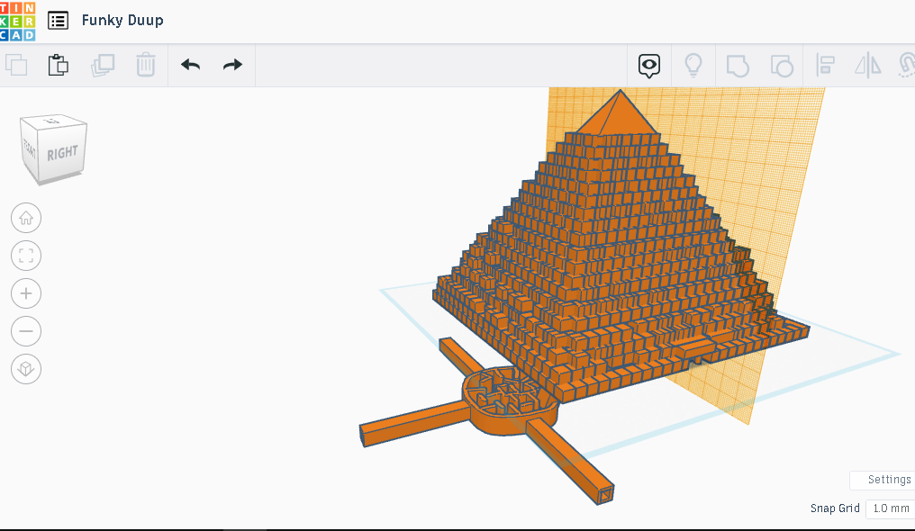Open Tinkercad home via the logo
This screenshot has width=915, height=531.
[x=19, y=20]
